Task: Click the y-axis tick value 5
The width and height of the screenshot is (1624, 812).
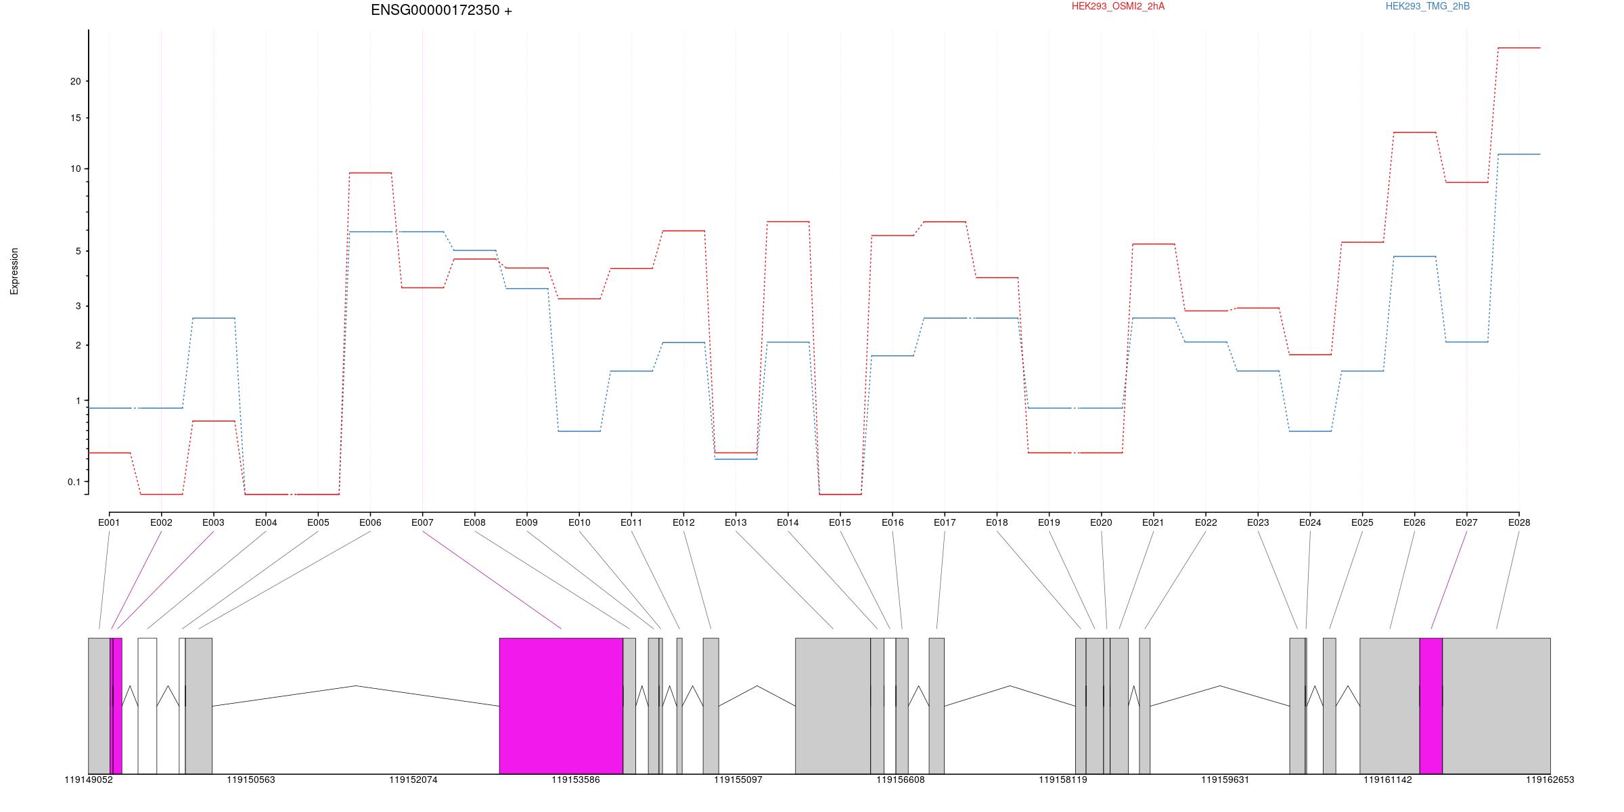Action: point(78,251)
